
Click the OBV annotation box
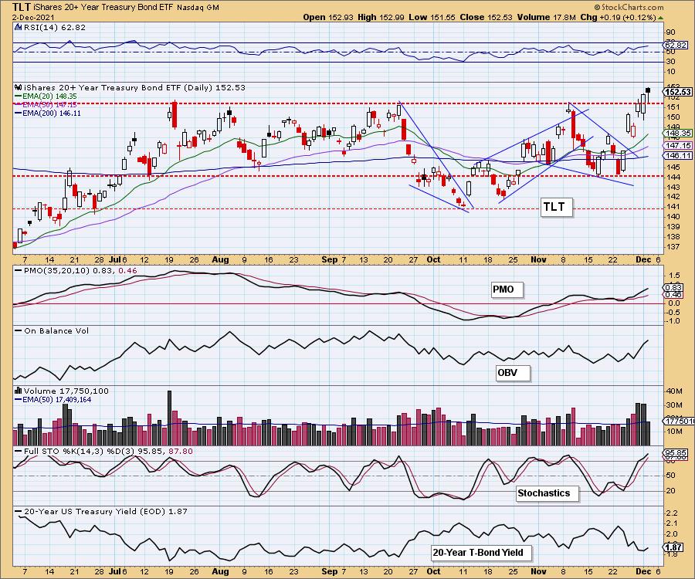click(513, 373)
